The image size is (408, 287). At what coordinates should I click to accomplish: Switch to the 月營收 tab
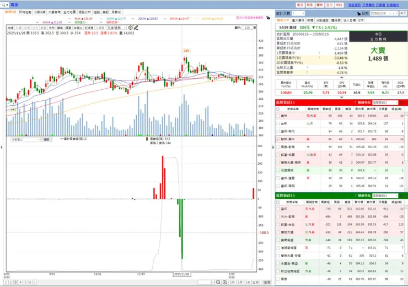click(x=116, y=12)
